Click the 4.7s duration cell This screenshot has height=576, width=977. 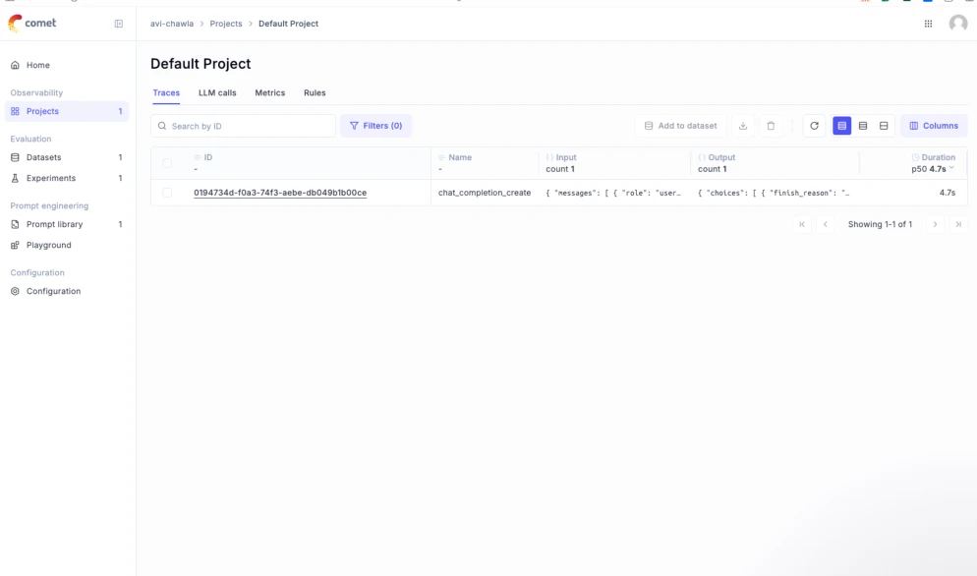point(948,193)
